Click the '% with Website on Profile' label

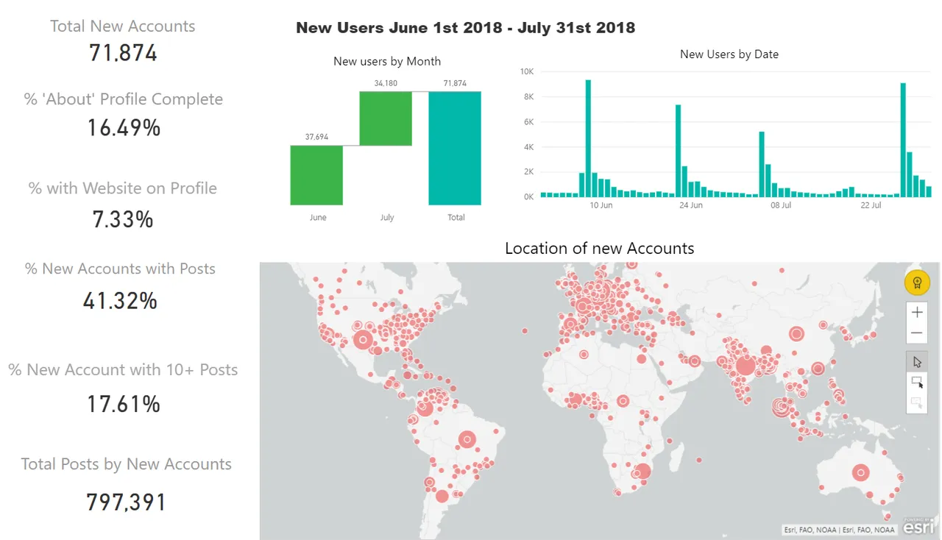pyautogui.click(x=123, y=188)
